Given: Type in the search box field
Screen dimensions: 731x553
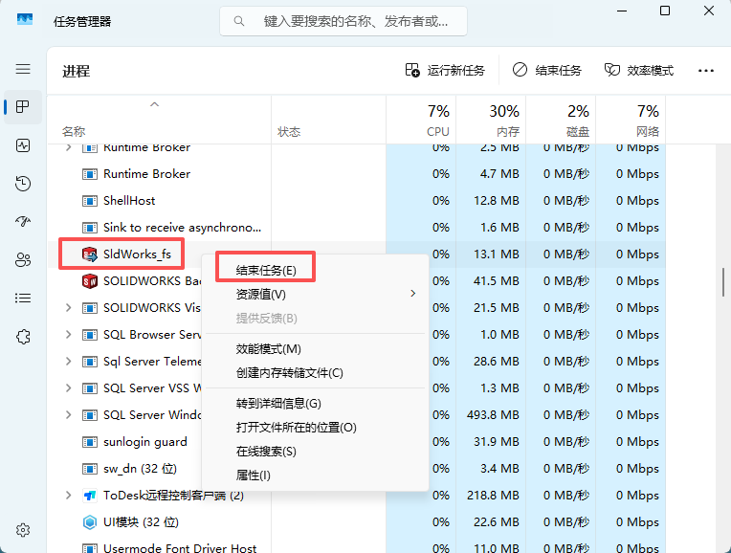Looking at the screenshot, I should pyautogui.click(x=343, y=21).
